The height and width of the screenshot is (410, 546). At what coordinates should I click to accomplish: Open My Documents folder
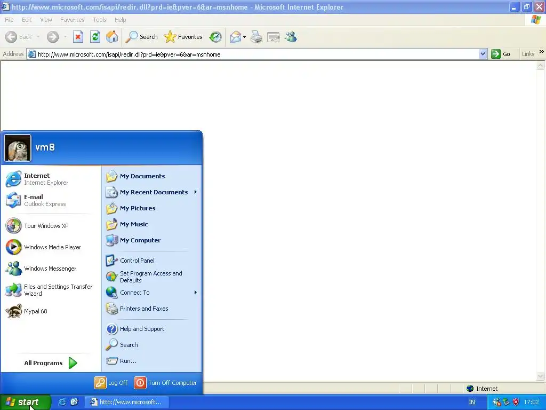[152, 176]
